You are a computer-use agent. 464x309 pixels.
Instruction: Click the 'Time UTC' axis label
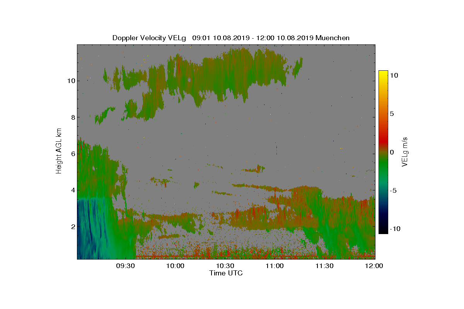[226, 273]
